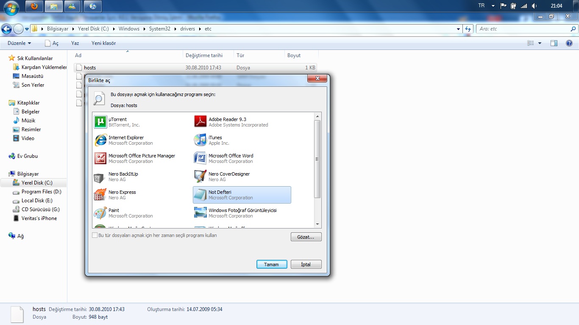The image size is (579, 325).
Task: Click program list scrollbar thumb
Action: pyautogui.click(x=317, y=159)
